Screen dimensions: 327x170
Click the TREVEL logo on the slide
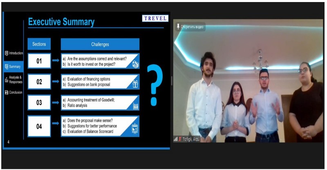155,18
